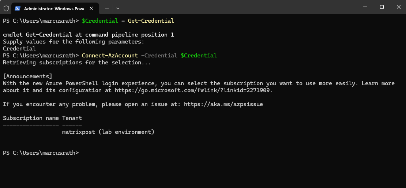Screen dimensions: 406x188
Task: Click the PowerShell icon on the tab
Action: tap(18, 8)
